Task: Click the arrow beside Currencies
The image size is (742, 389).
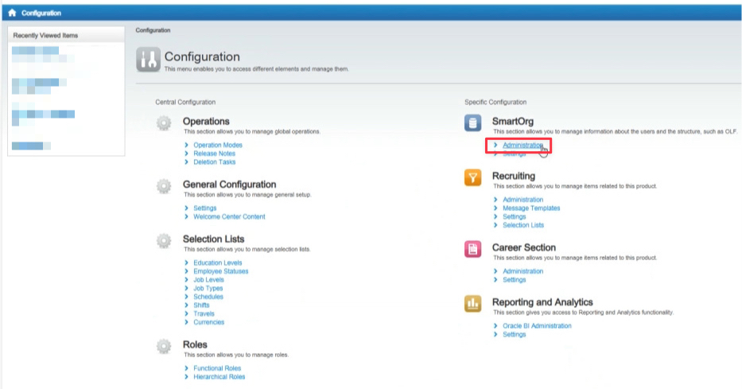Action: click(186, 322)
